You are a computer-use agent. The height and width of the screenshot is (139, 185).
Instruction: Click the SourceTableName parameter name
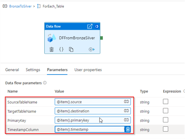pos(22,102)
